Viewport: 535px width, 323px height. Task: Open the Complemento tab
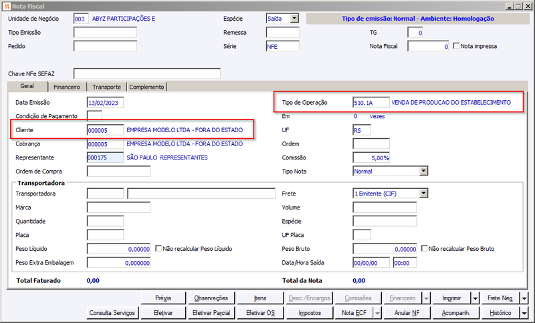click(146, 87)
